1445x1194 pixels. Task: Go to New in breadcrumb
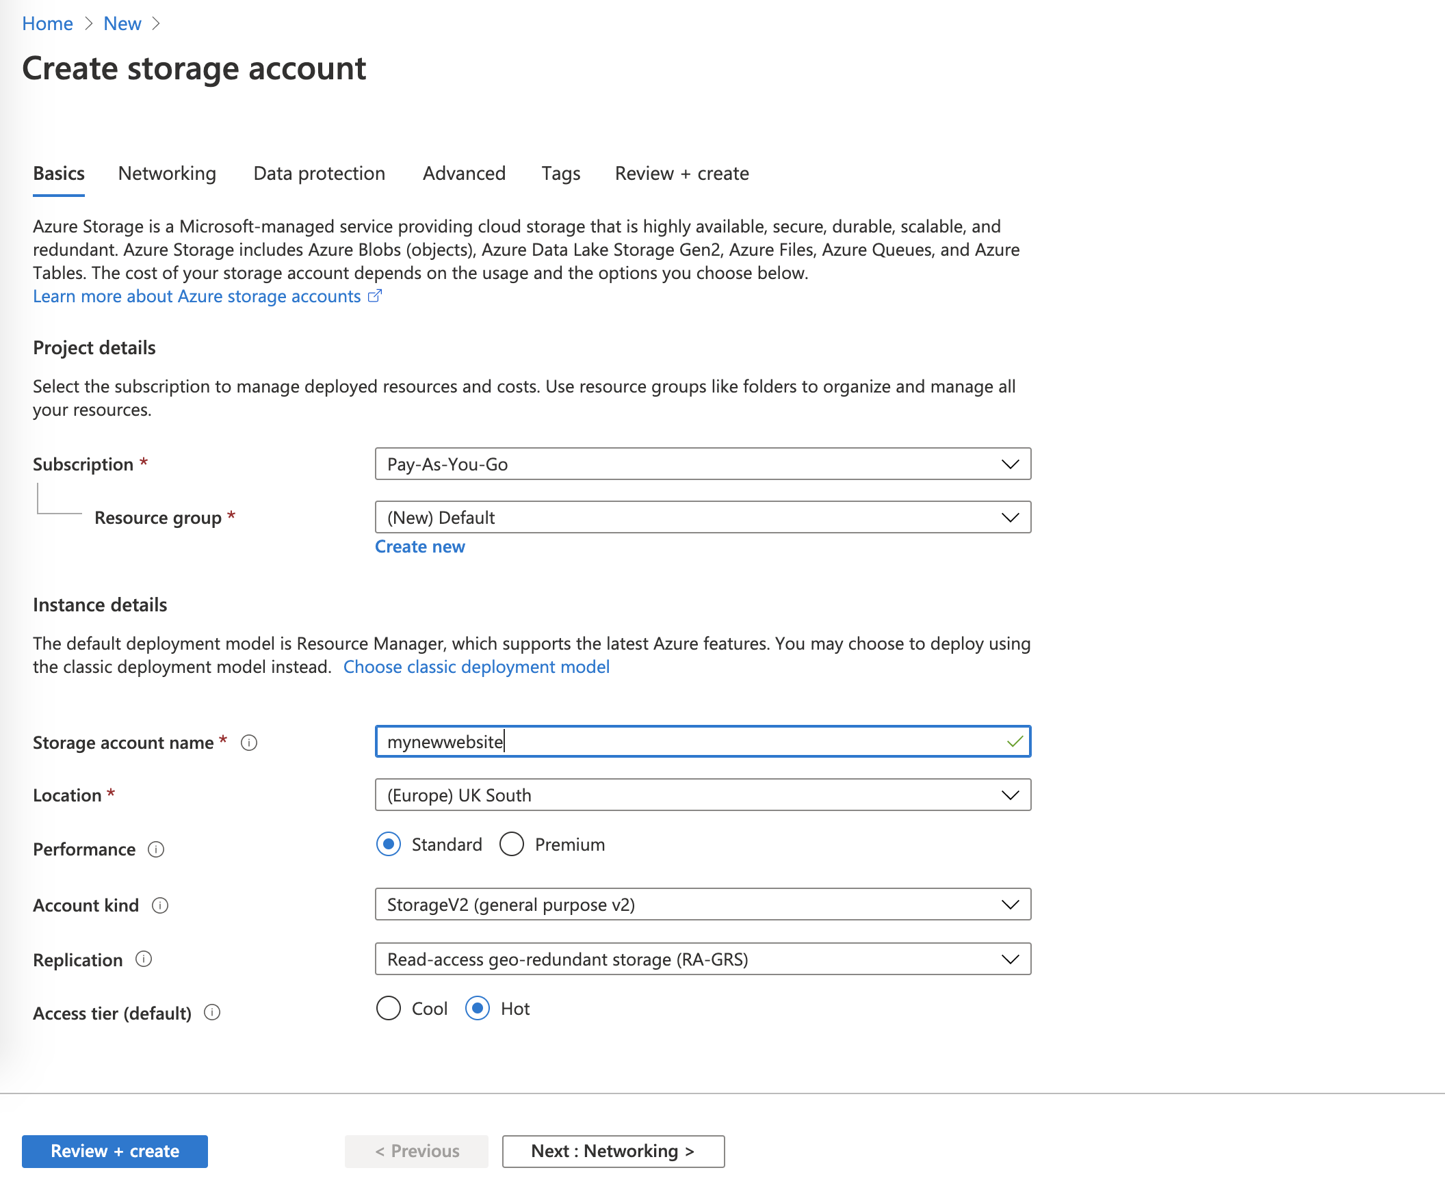(x=122, y=23)
